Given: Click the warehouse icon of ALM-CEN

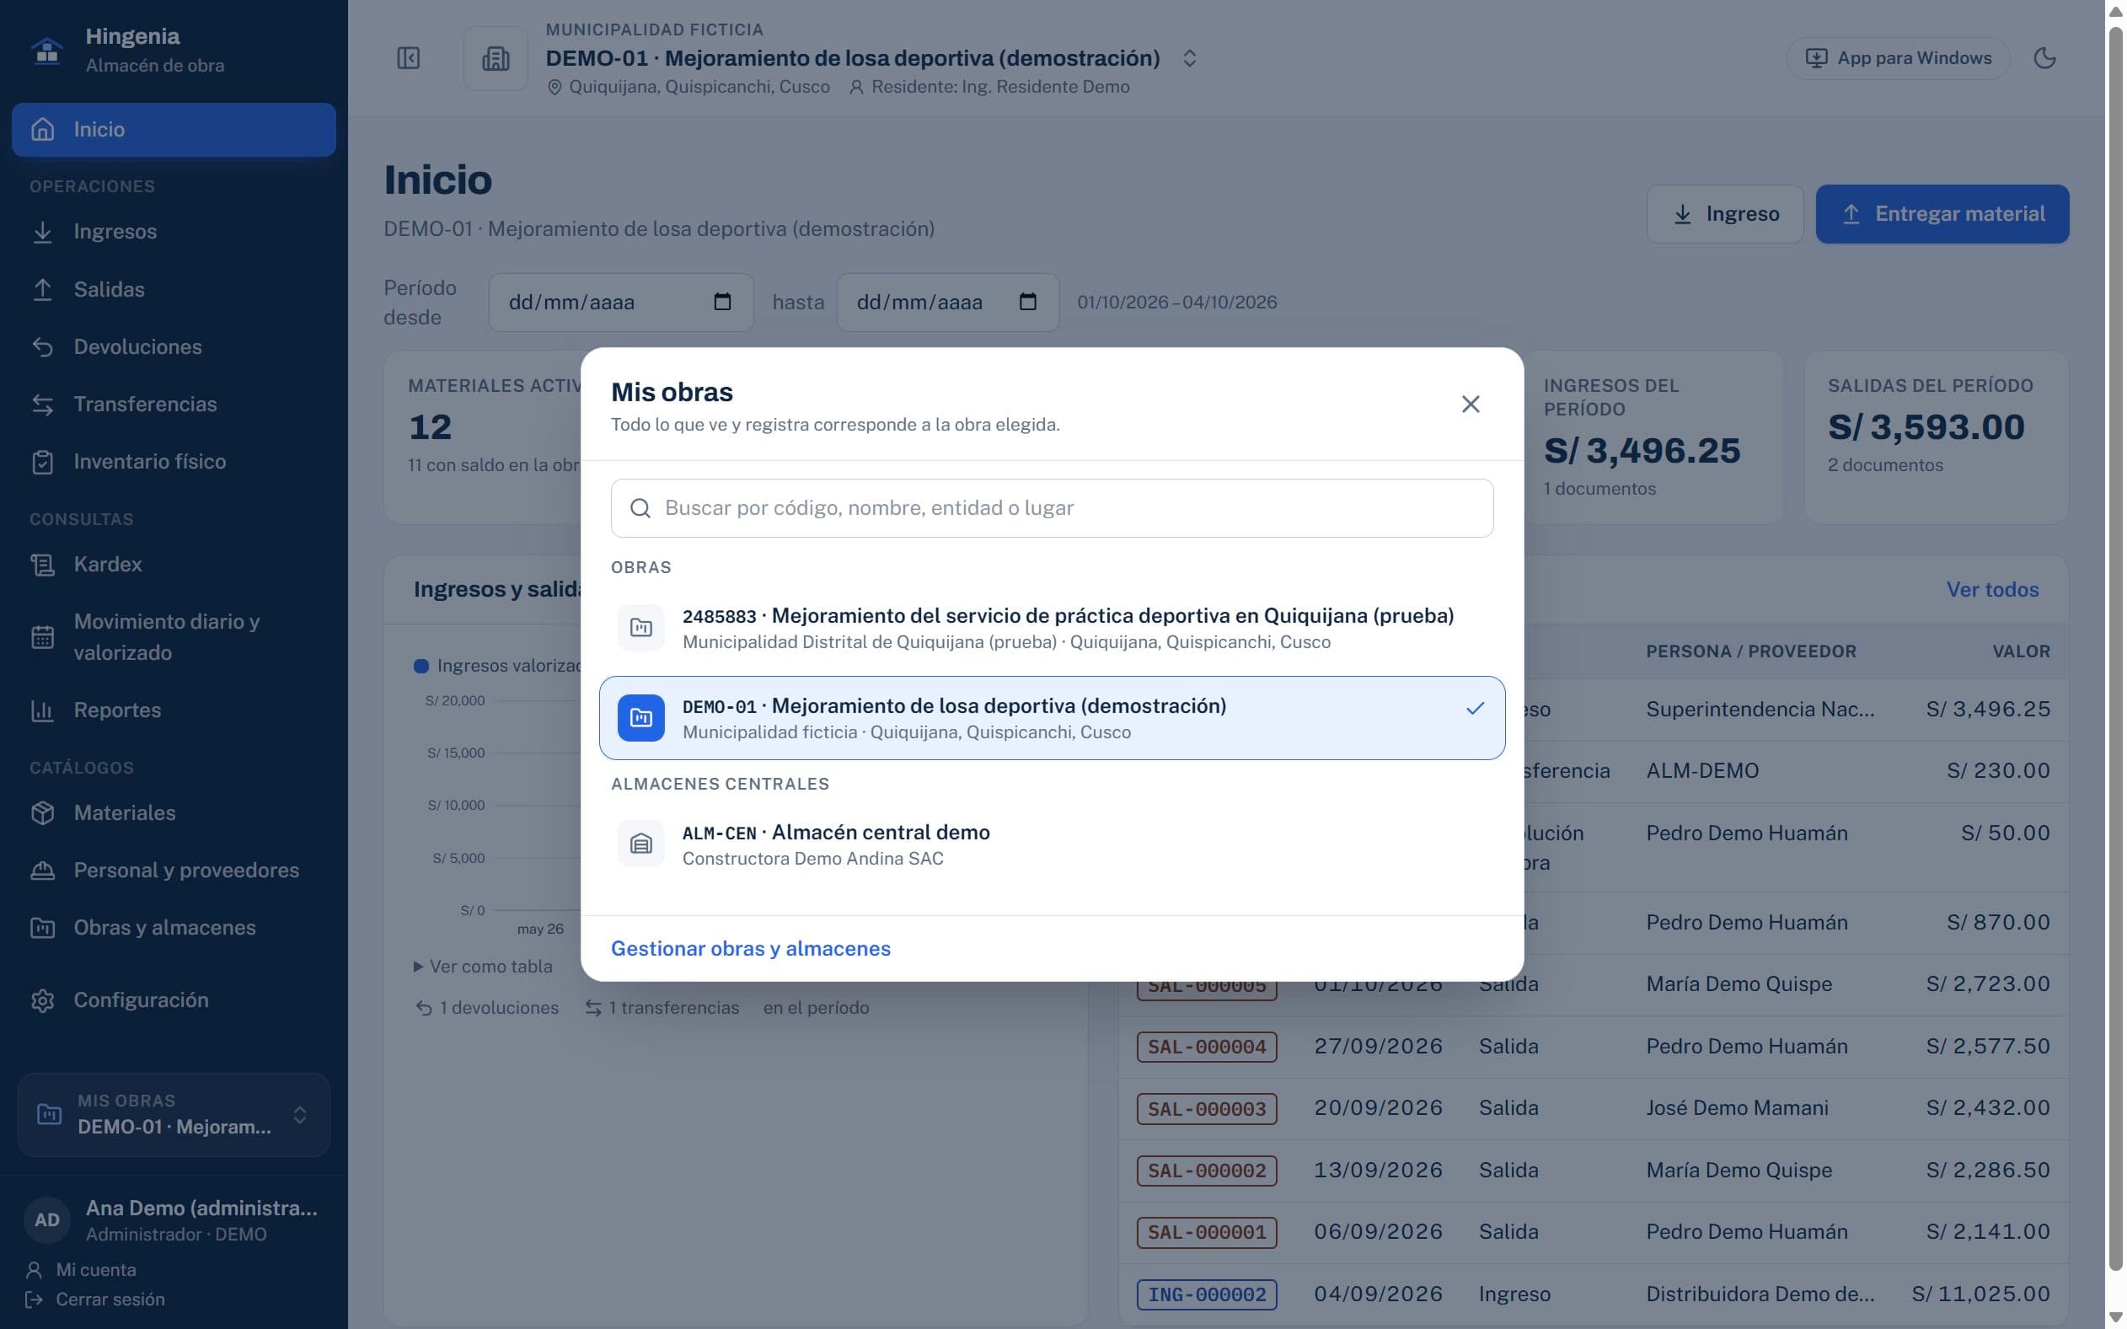Looking at the screenshot, I should (640, 844).
